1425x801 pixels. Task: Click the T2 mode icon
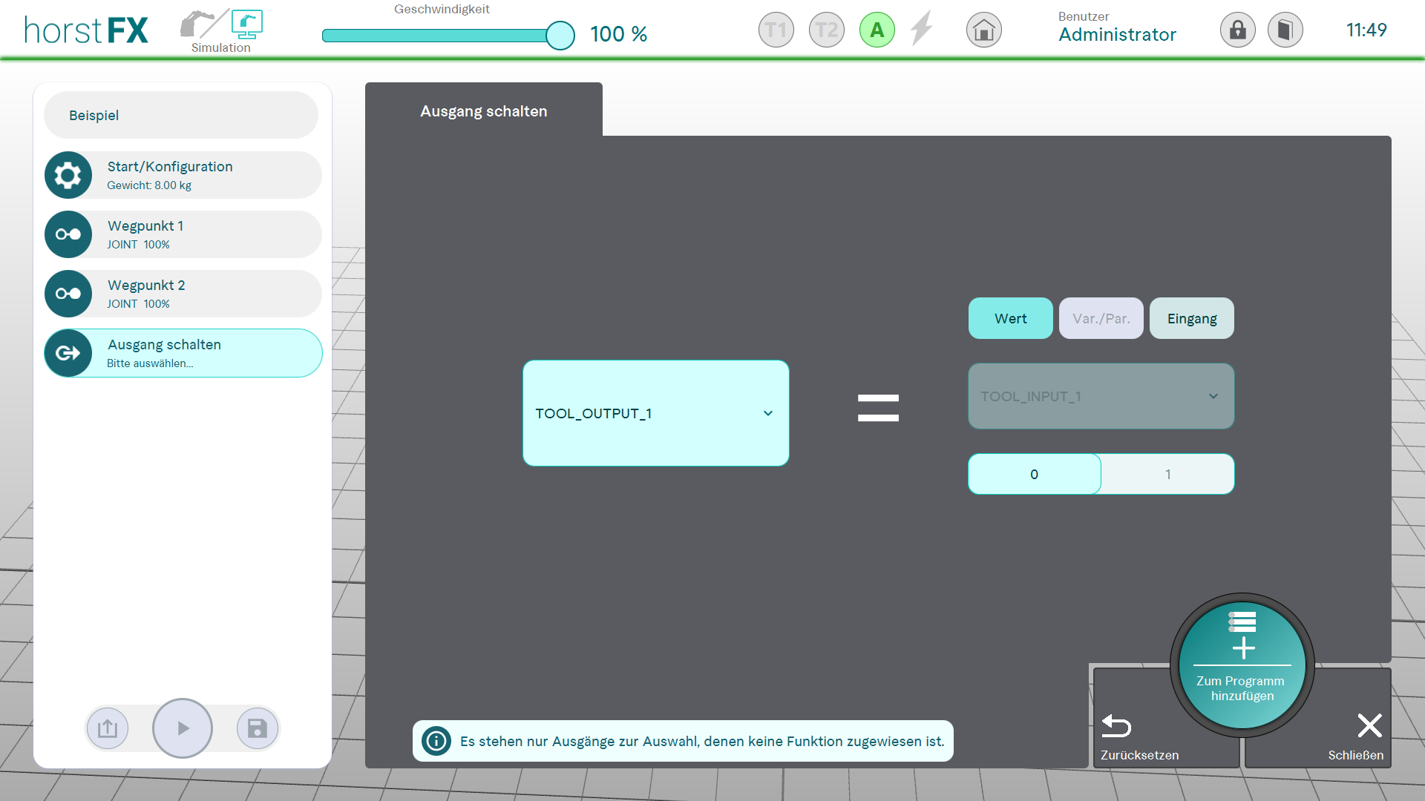(x=826, y=30)
